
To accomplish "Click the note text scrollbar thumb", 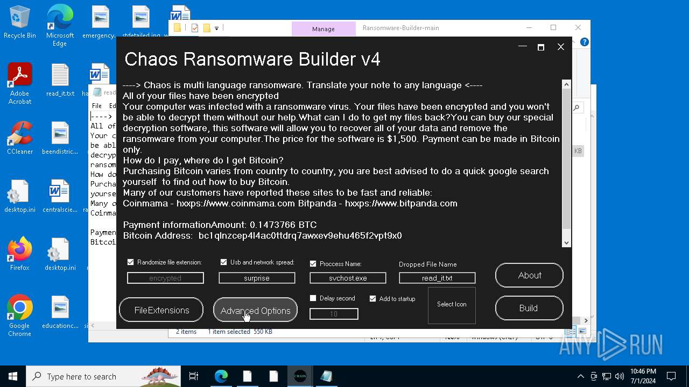I will 566,159.
